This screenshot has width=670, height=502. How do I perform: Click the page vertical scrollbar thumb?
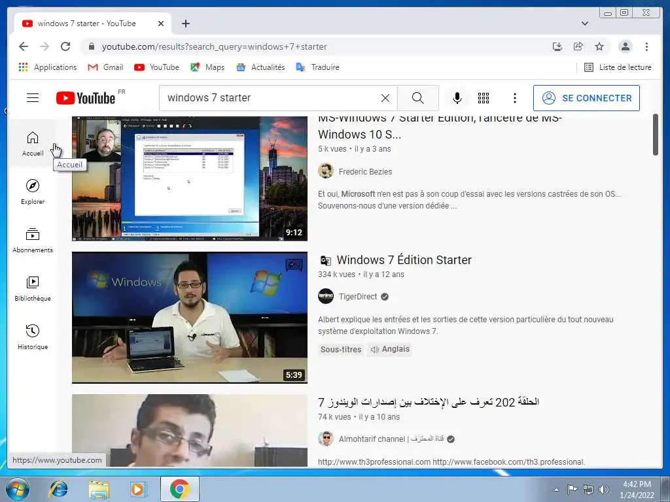pyautogui.click(x=656, y=135)
